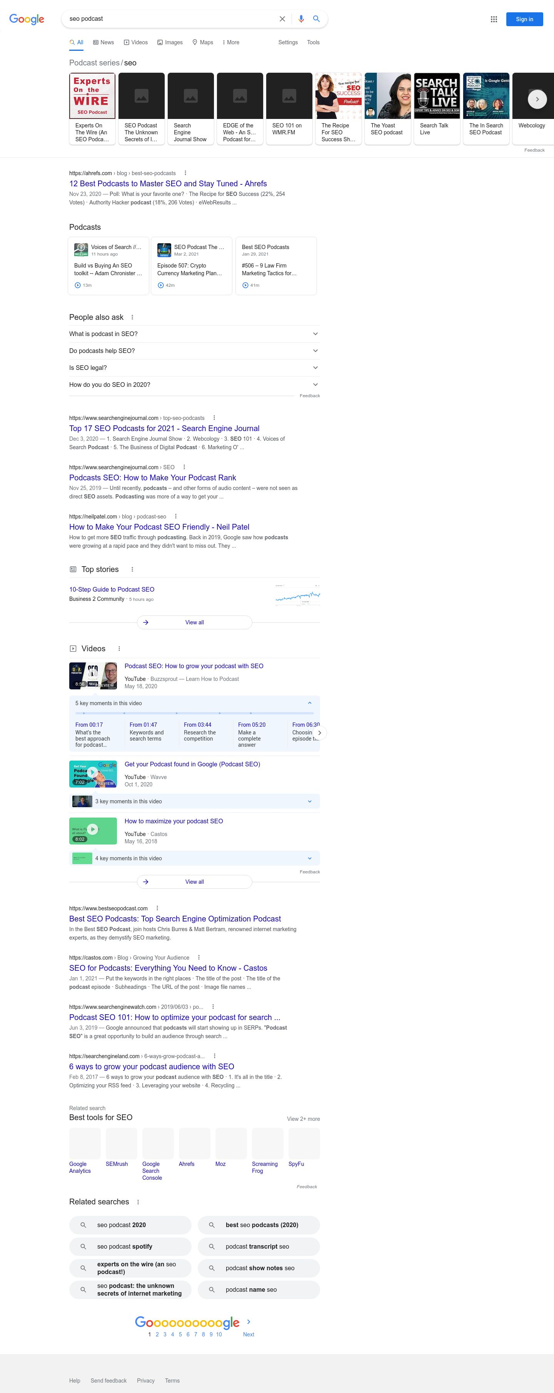This screenshot has width=554, height=1393.
Task: Go to results page 5
Action: pos(180,1334)
